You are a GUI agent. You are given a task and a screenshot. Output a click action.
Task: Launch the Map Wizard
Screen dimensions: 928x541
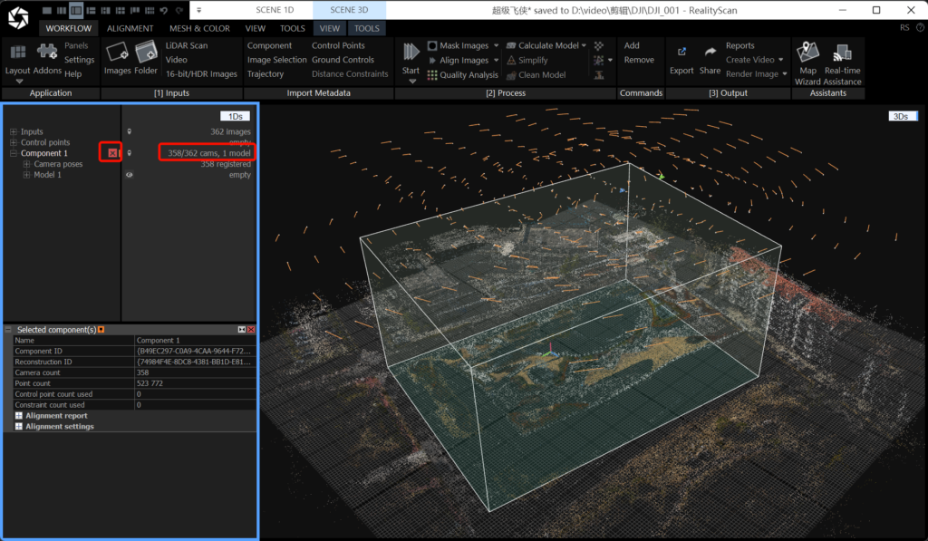[807, 53]
